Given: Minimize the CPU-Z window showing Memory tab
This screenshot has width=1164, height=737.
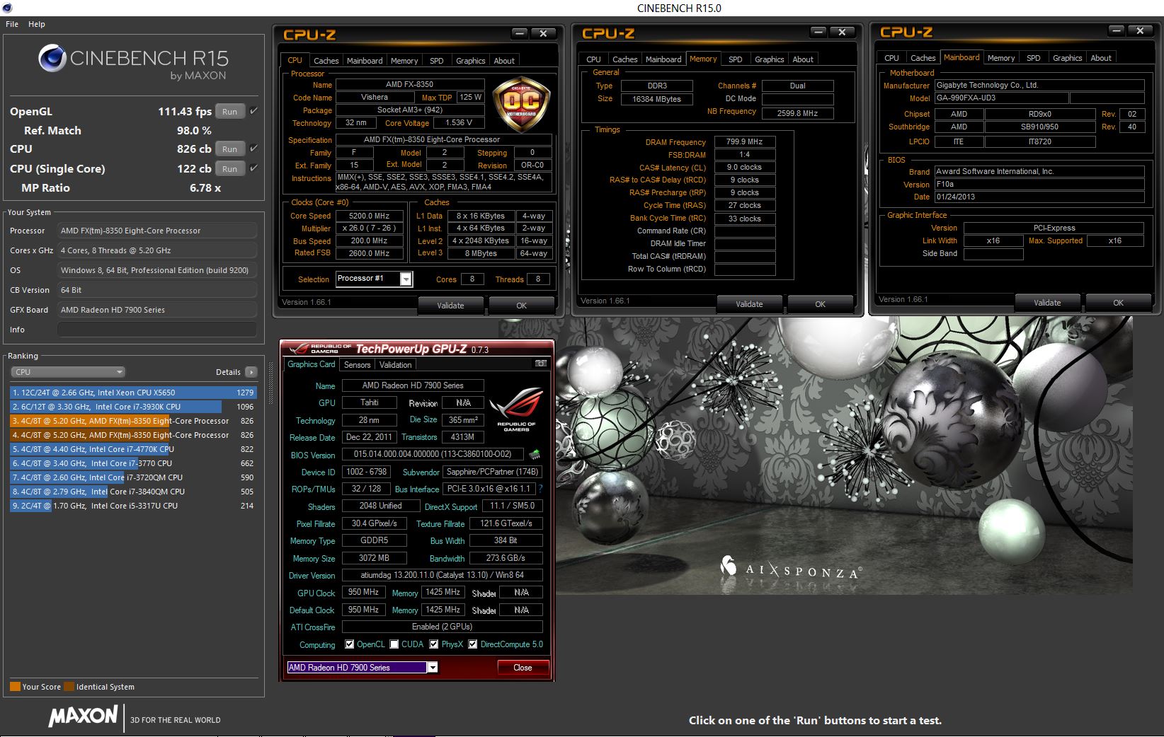Looking at the screenshot, I should pos(818,33).
